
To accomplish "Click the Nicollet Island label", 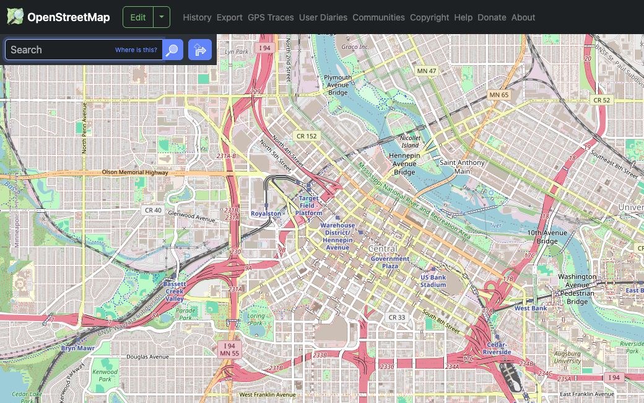I will [410, 141].
